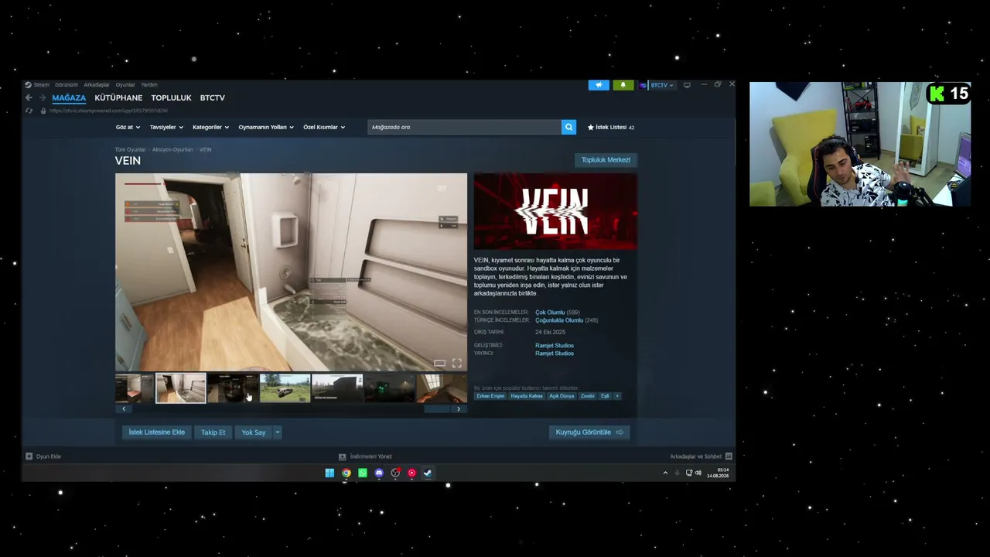Click the İstek Listesine Ekle button

pyautogui.click(x=157, y=432)
